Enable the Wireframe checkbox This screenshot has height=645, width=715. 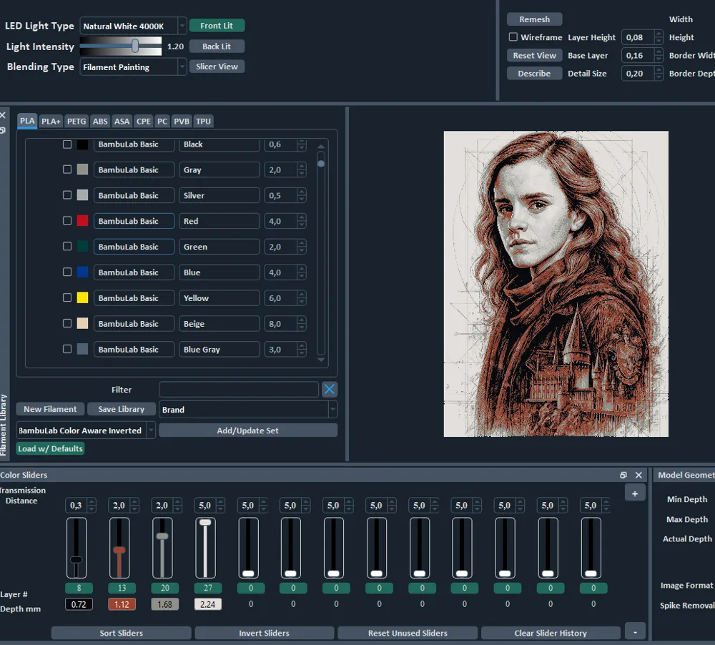513,37
